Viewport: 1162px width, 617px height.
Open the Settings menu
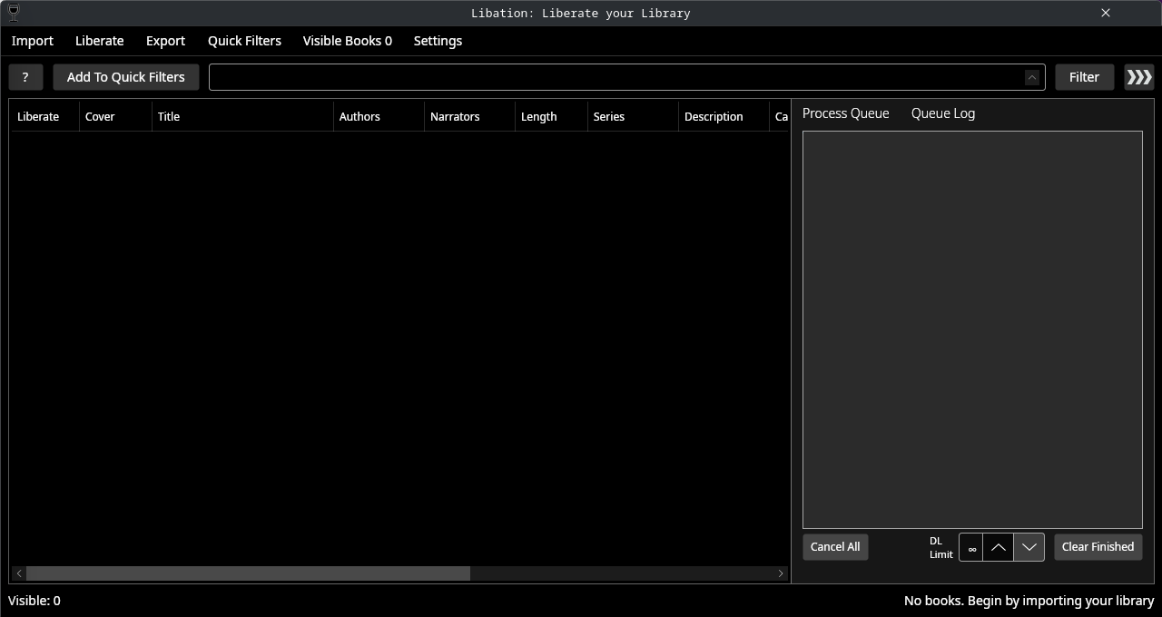[438, 41]
